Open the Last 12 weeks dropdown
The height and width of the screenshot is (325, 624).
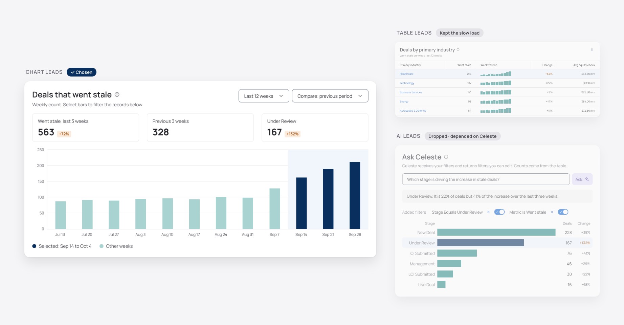coord(264,96)
